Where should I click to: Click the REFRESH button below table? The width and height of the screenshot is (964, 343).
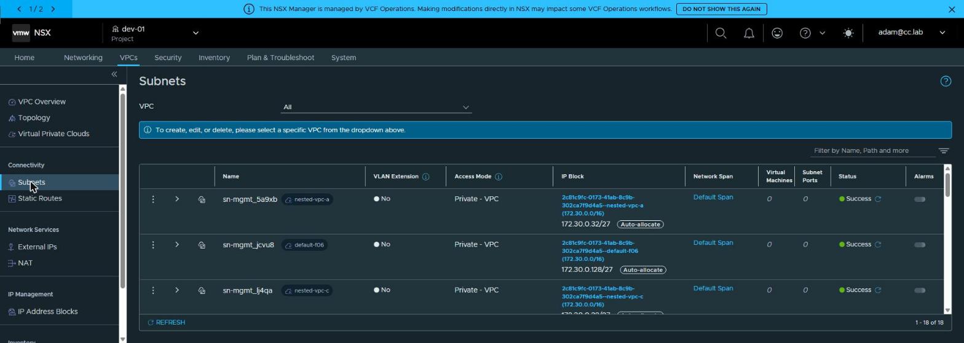coord(167,323)
